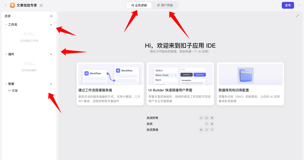Click the orange 文章检验专家 app icon
The height and width of the screenshot is (160, 304).
(x=12, y=5)
